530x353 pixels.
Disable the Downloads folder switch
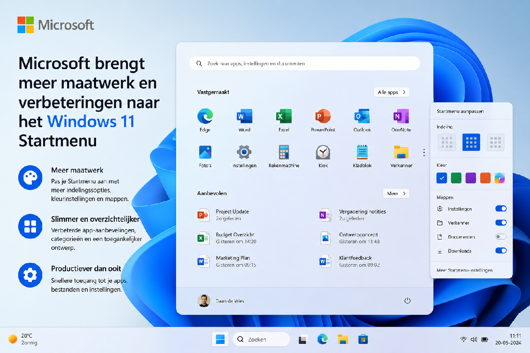pos(501,250)
